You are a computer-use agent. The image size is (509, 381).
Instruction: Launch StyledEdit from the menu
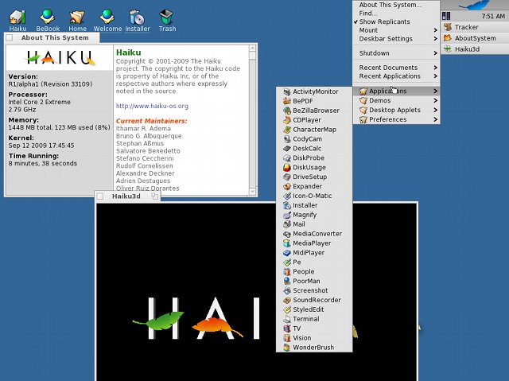pyautogui.click(x=314, y=309)
